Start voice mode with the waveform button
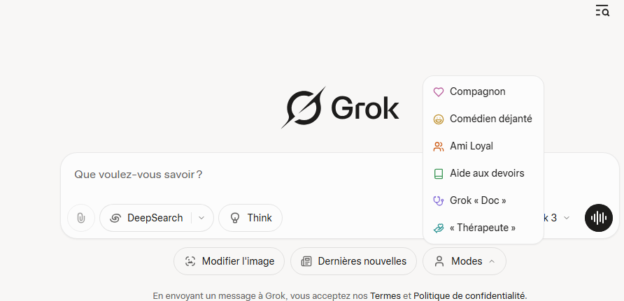This screenshot has width=624, height=301. 599,218
